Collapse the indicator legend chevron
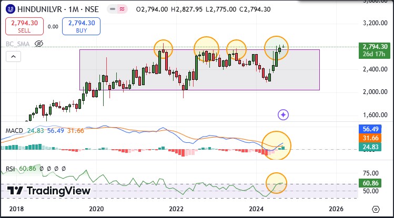Screen dimensions: 394x218 13,57
